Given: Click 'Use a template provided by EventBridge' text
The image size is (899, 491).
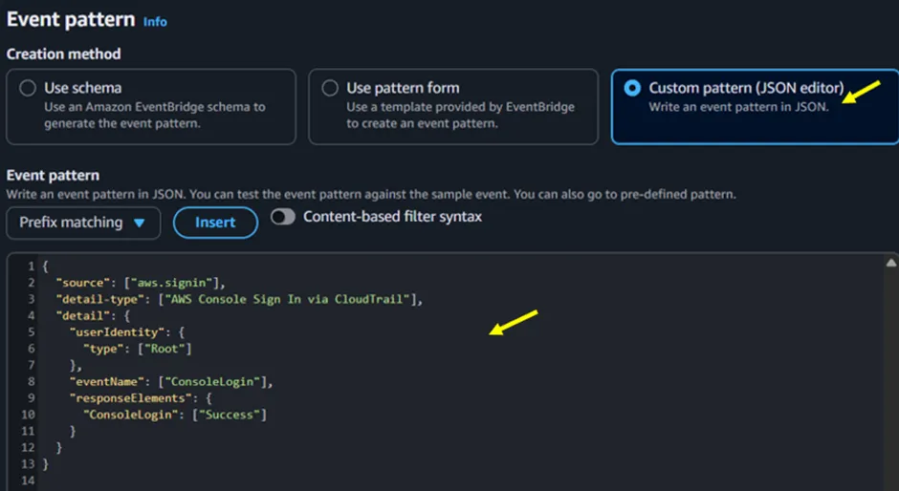Looking at the screenshot, I should (460, 116).
